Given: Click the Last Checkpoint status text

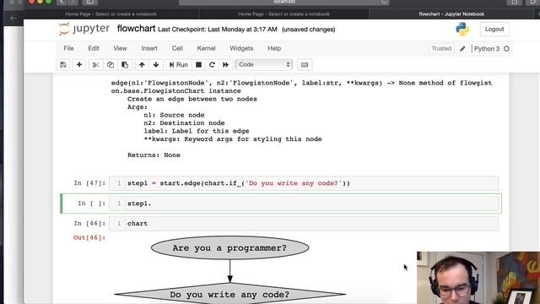Looking at the screenshot, I should (x=218, y=30).
